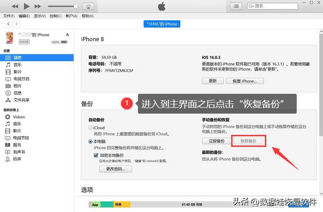Click the iOS 16.0.3 version text
Image resolution: width=323 pixels, height=212 pixels.
click(x=211, y=57)
